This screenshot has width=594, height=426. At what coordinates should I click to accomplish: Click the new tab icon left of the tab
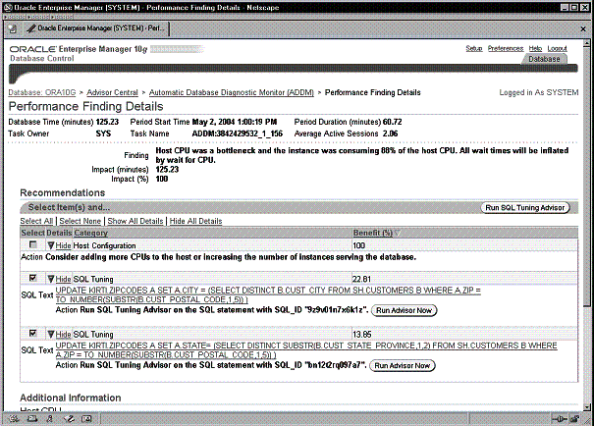pos(13,28)
